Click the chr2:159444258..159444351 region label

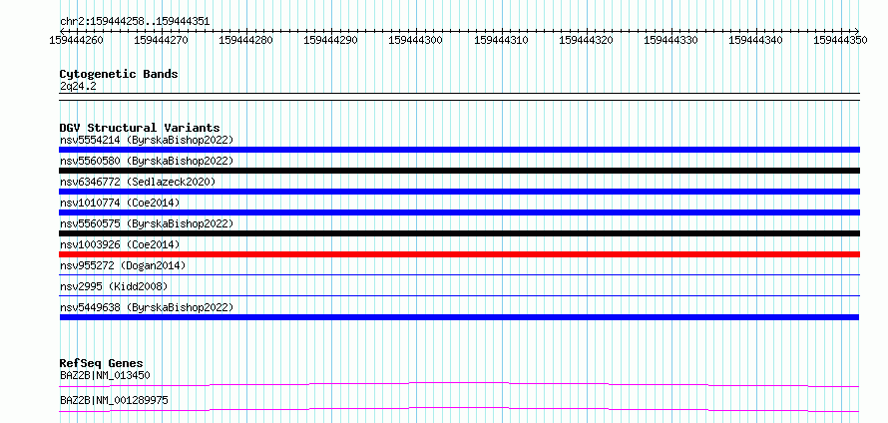(x=135, y=22)
